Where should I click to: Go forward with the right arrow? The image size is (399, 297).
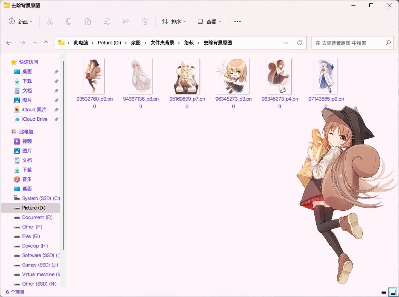tap(23, 43)
